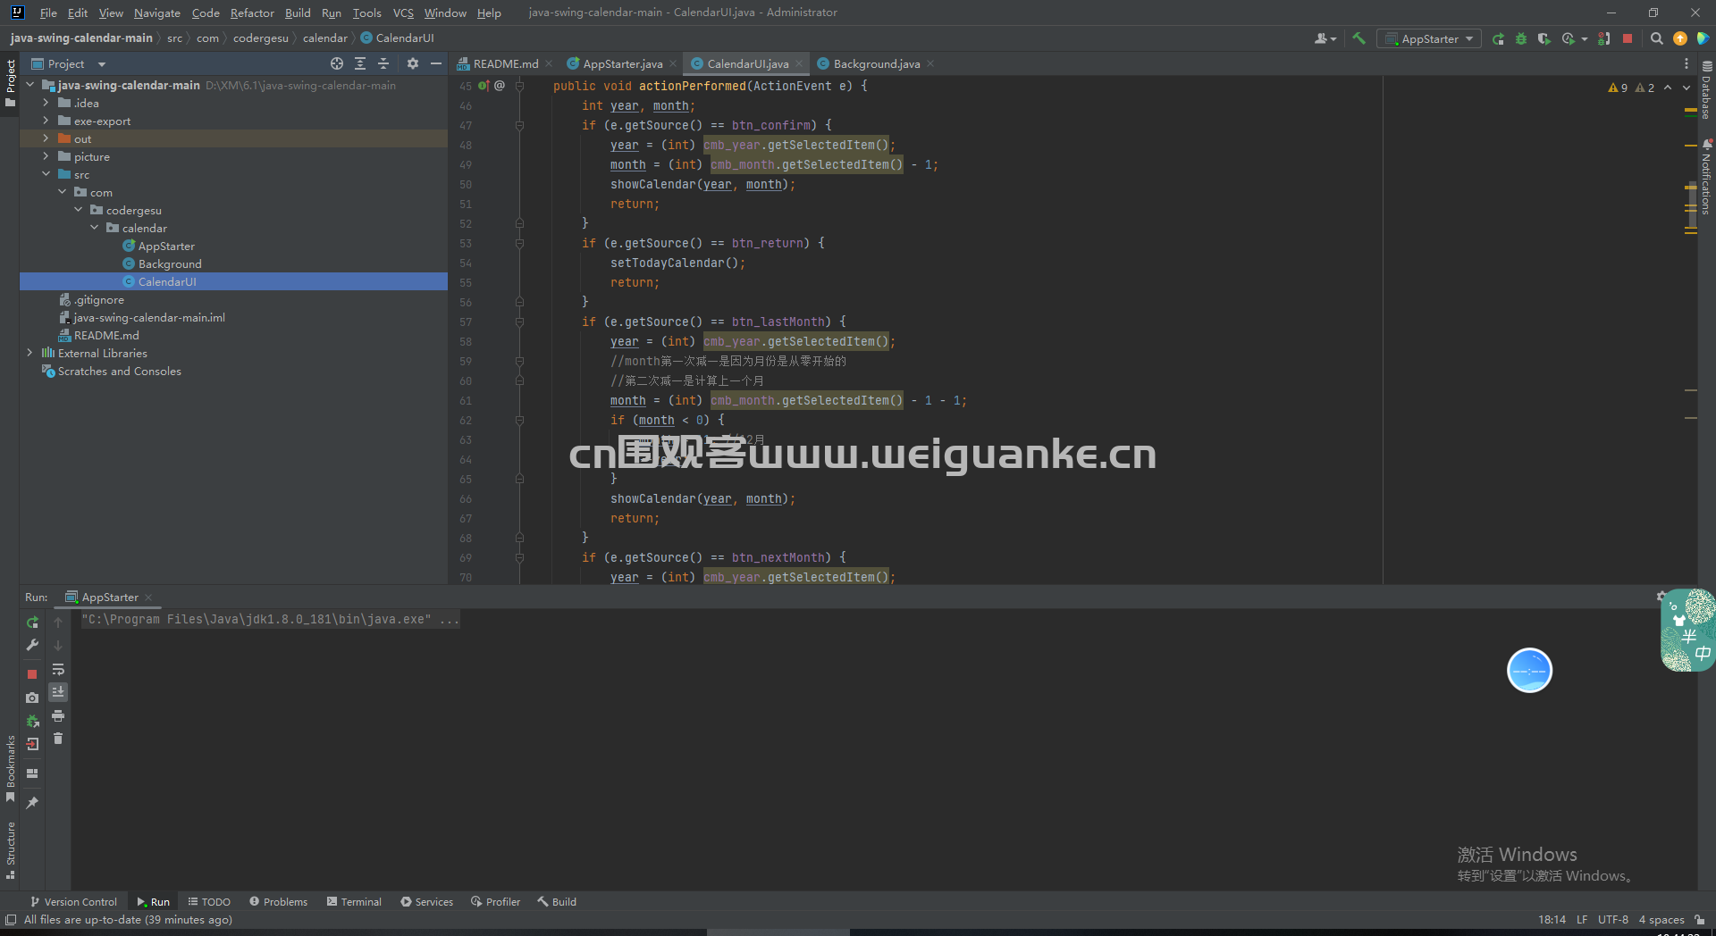1716x936 pixels.
Task: Clear the console output with trash icon
Action: point(58,739)
